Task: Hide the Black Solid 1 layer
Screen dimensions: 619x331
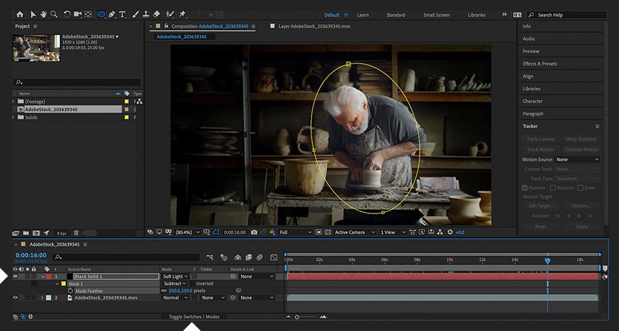Action: point(15,277)
